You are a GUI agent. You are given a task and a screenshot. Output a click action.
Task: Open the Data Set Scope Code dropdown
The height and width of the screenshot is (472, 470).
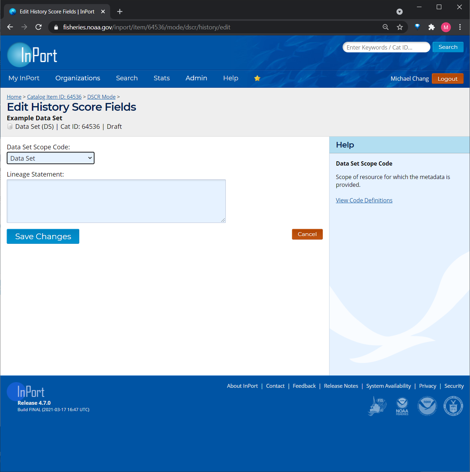tap(51, 158)
